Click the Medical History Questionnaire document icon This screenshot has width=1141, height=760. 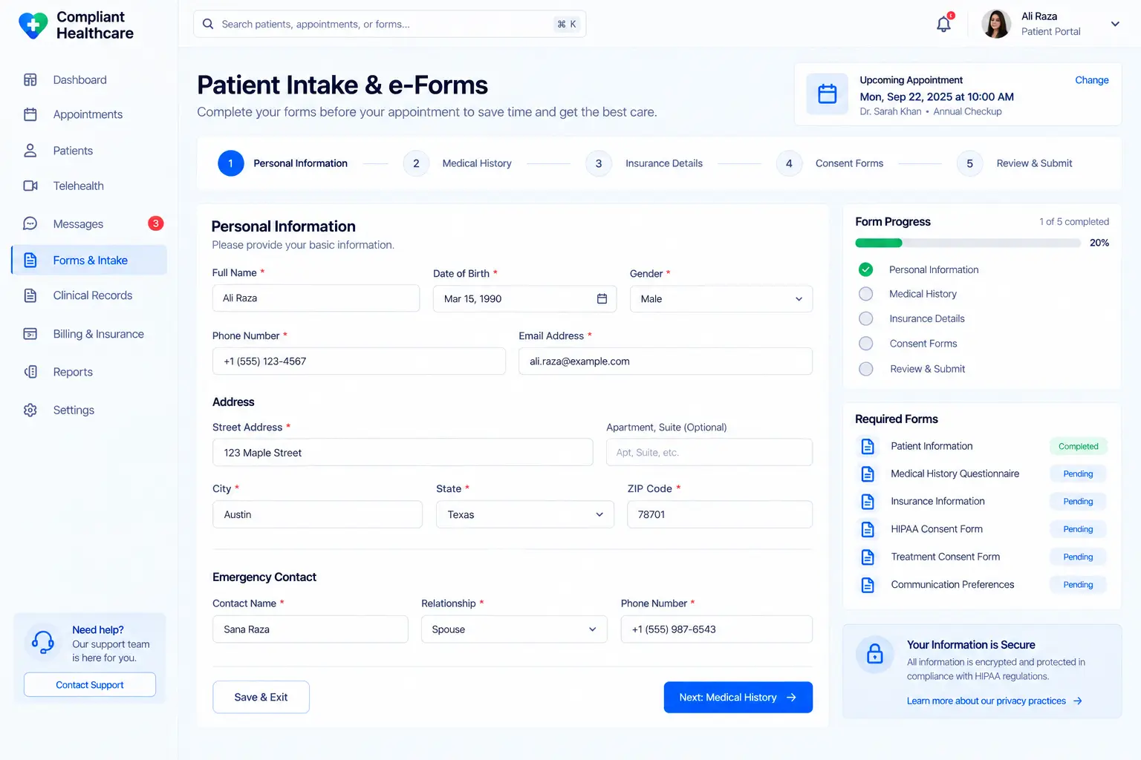(868, 474)
